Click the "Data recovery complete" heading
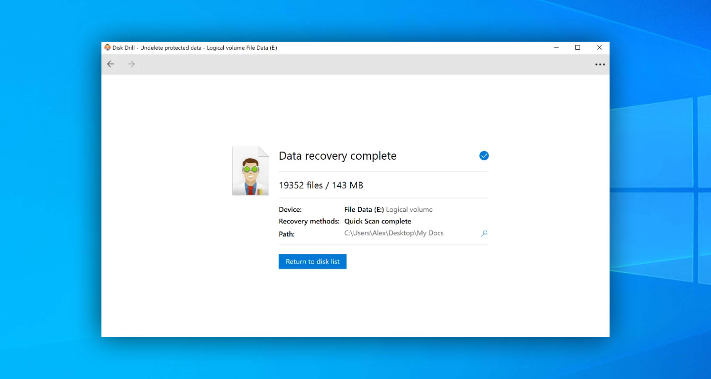 (x=337, y=156)
